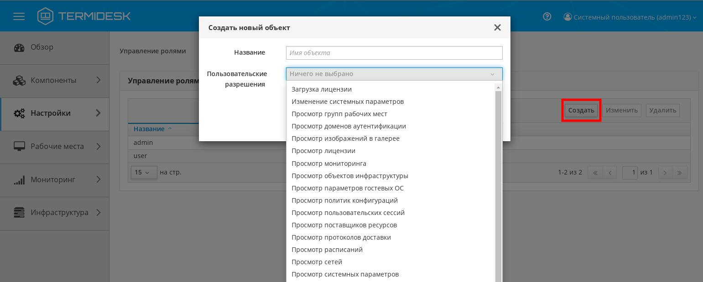Viewport: 703px width, 282px height.
Task: Click the permissions list scrollbar up arrow
Action: pyautogui.click(x=498, y=87)
